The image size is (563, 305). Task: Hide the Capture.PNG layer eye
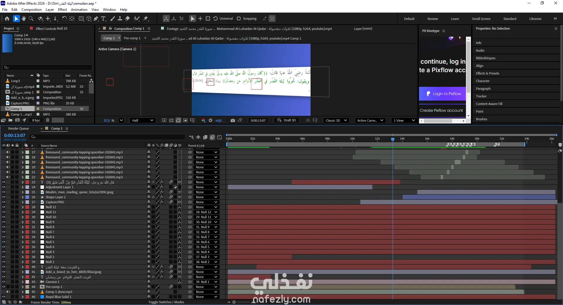point(4,202)
